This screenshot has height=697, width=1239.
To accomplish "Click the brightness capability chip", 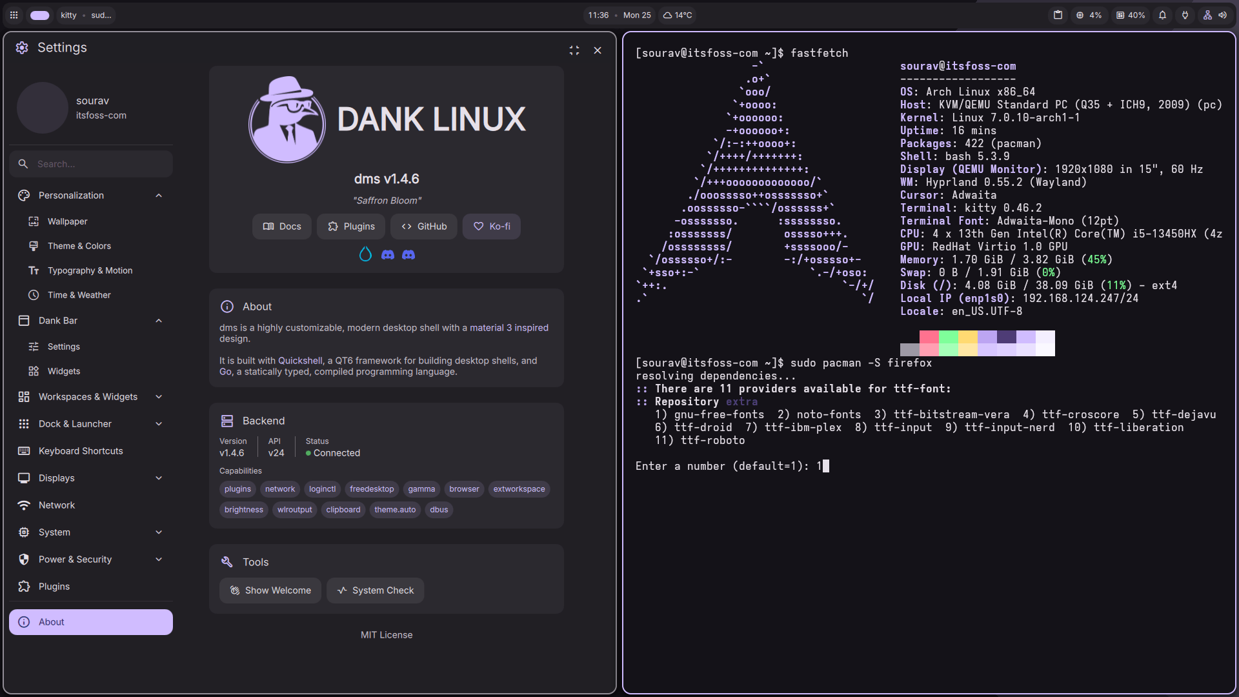I will 244,510.
